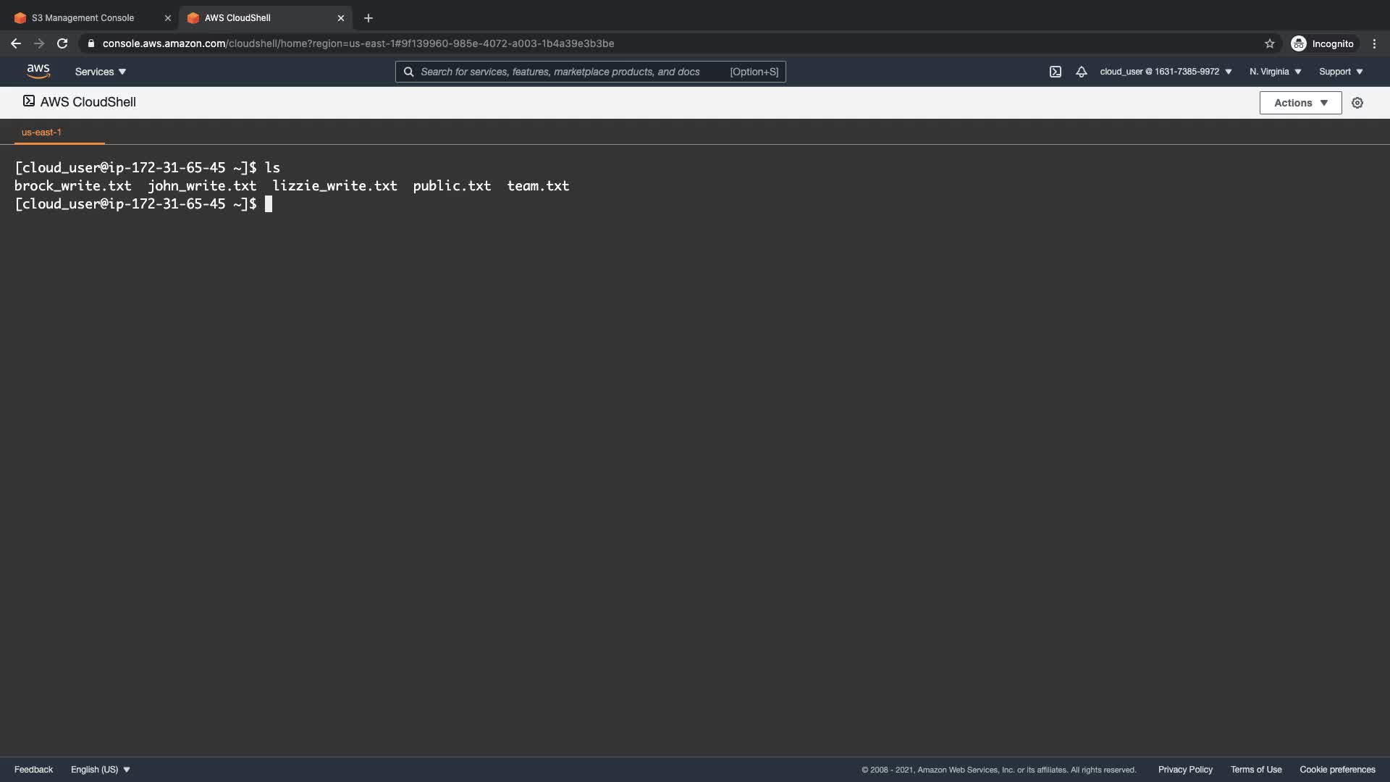1390x782 pixels.
Task: Go back to the previous page
Action: [x=16, y=43]
